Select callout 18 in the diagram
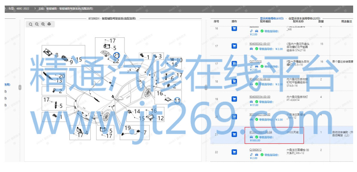The height and width of the screenshot is (172, 357). (x=174, y=65)
